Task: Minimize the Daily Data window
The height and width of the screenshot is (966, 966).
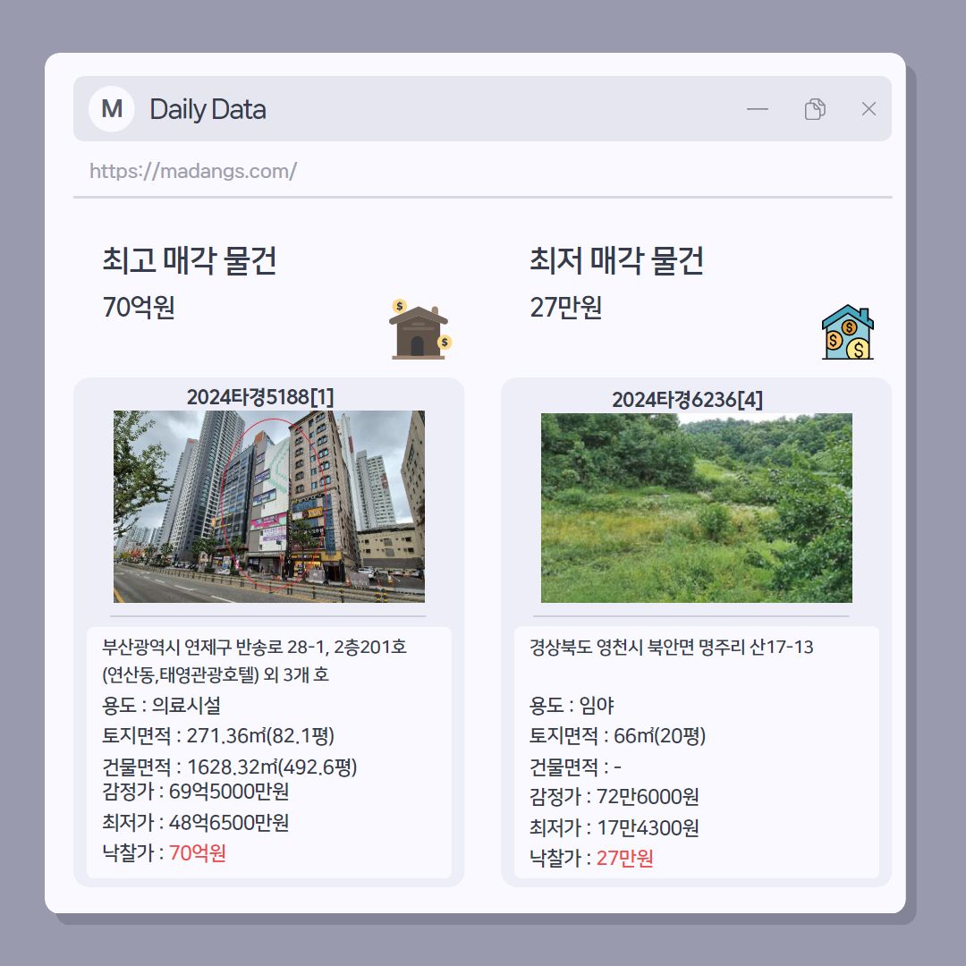Action: click(x=758, y=109)
